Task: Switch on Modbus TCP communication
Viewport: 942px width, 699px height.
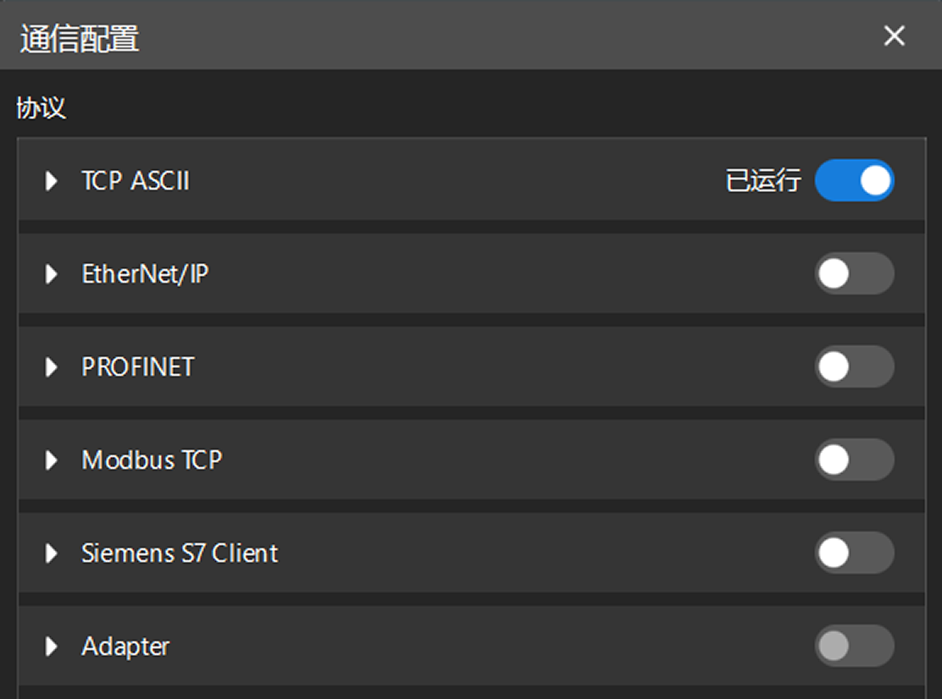Action: [x=854, y=460]
